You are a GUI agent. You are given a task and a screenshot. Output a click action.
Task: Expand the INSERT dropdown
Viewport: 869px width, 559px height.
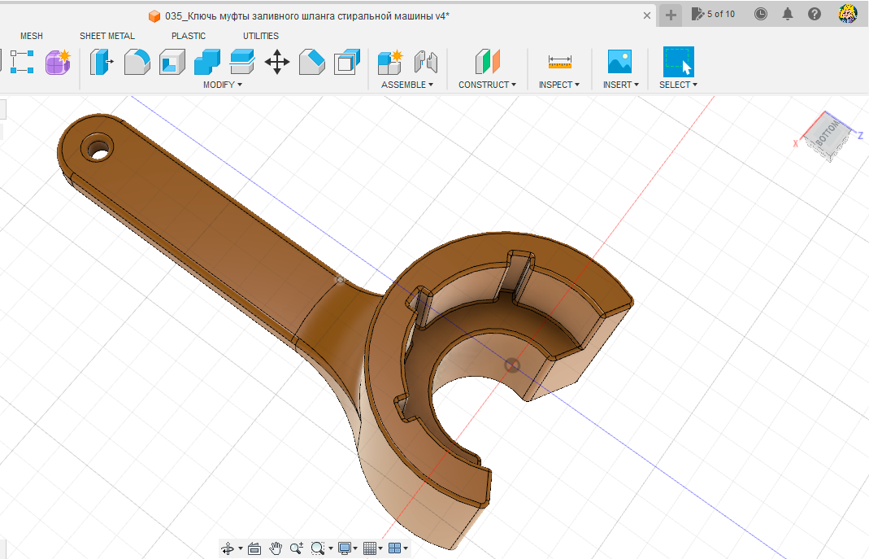tap(621, 85)
